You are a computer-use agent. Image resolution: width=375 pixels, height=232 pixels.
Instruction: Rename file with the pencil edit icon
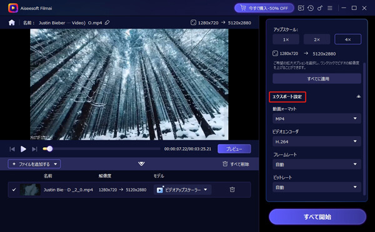tap(107, 22)
